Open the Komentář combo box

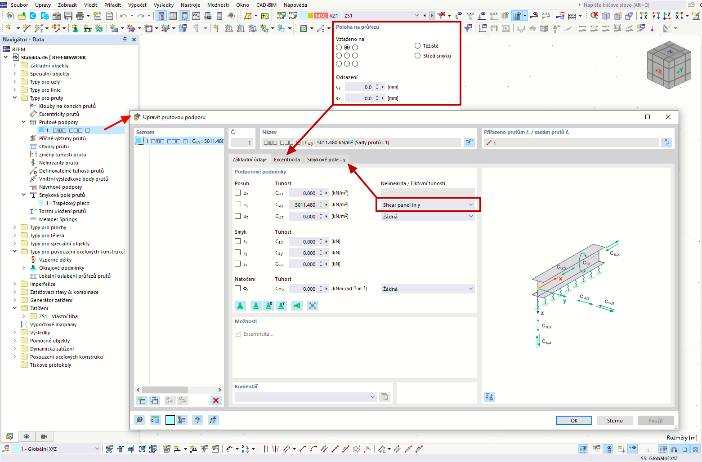(305, 397)
